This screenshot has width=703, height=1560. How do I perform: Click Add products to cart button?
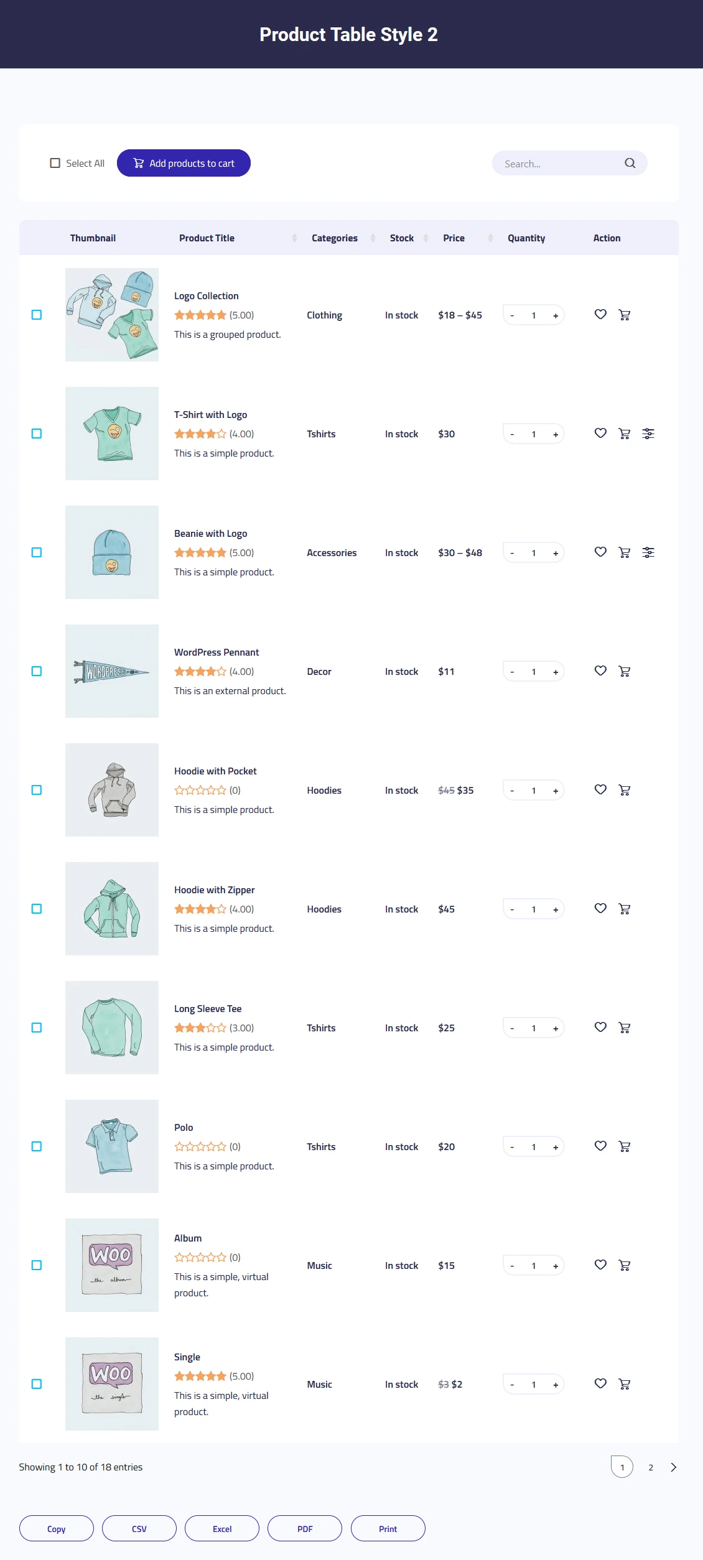184,163
